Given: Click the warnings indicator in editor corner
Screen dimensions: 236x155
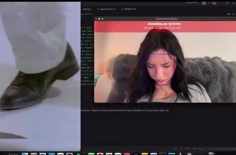Looking at the screenshot, I should pos(229,14).
